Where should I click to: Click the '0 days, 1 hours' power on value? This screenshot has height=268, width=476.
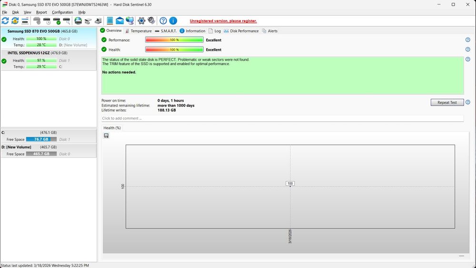[170, 101]
